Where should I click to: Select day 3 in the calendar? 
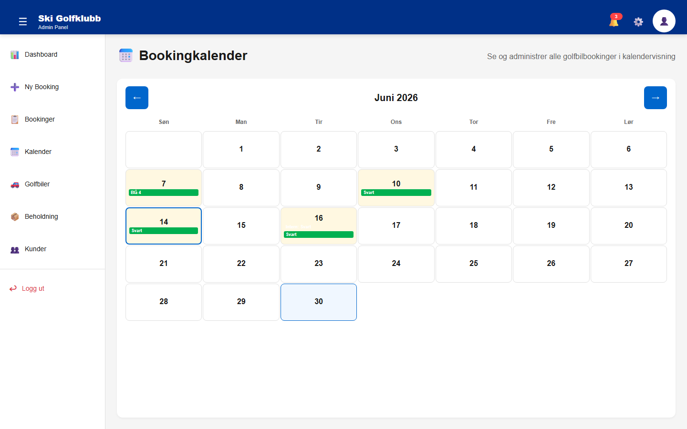tap(396, 150)
